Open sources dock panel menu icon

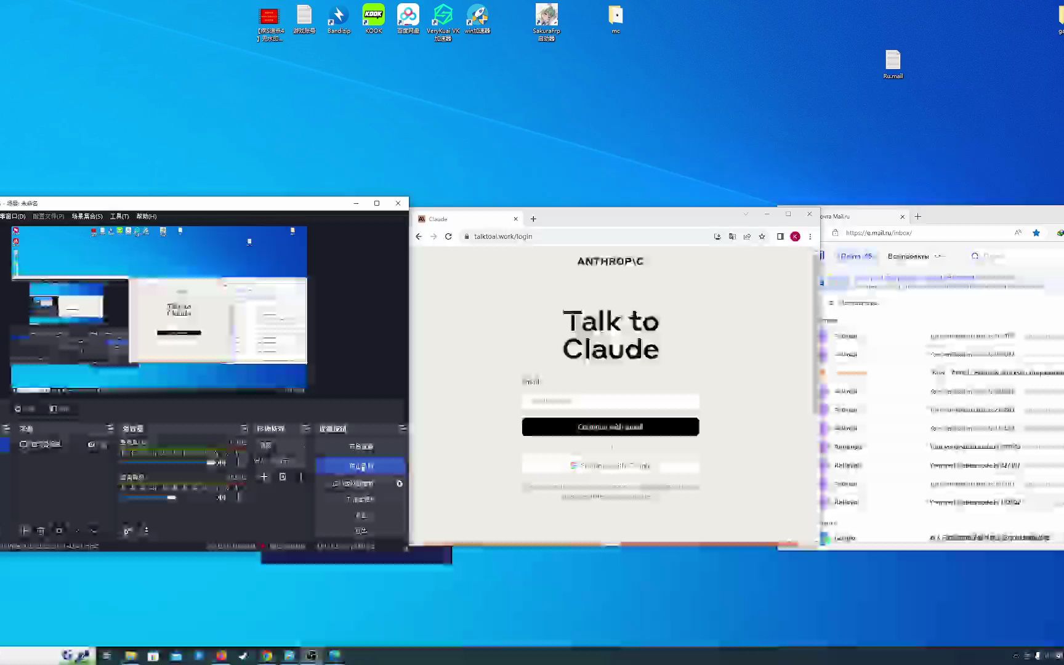tap(110, 428)
